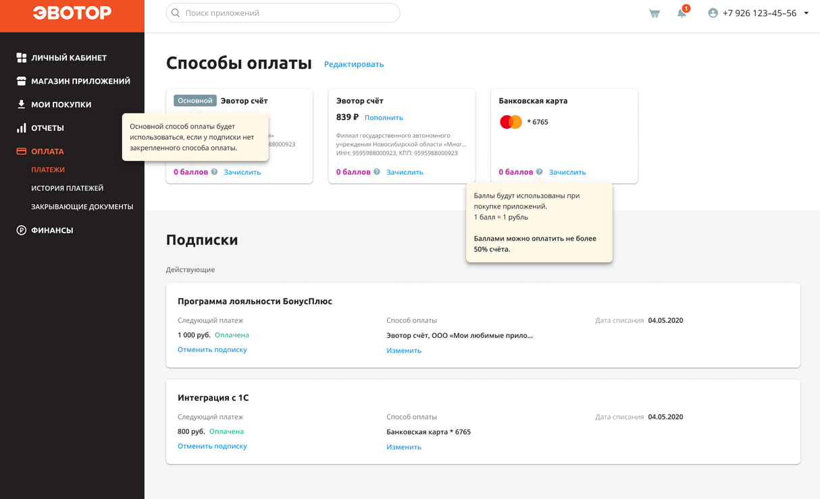Screen dimensions: 820x499
Task: Click 0 баллов on Банковская карта card
Action: tap(516, 172)
